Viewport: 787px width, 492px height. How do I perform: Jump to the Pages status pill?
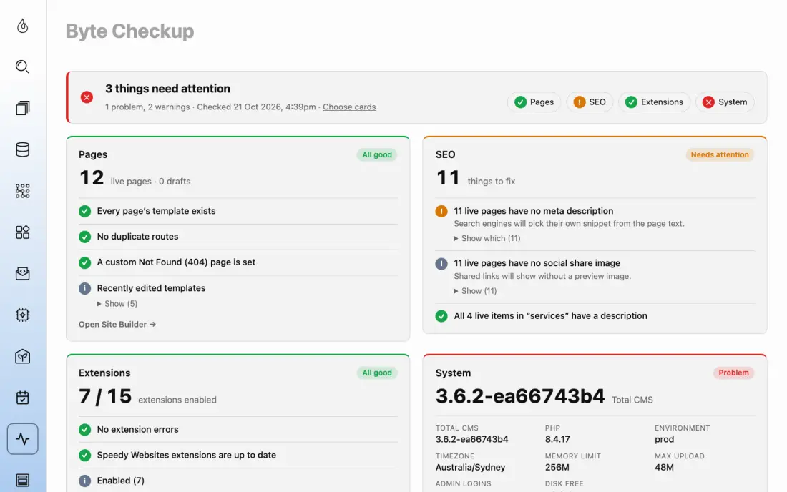(x=534, y=102)
